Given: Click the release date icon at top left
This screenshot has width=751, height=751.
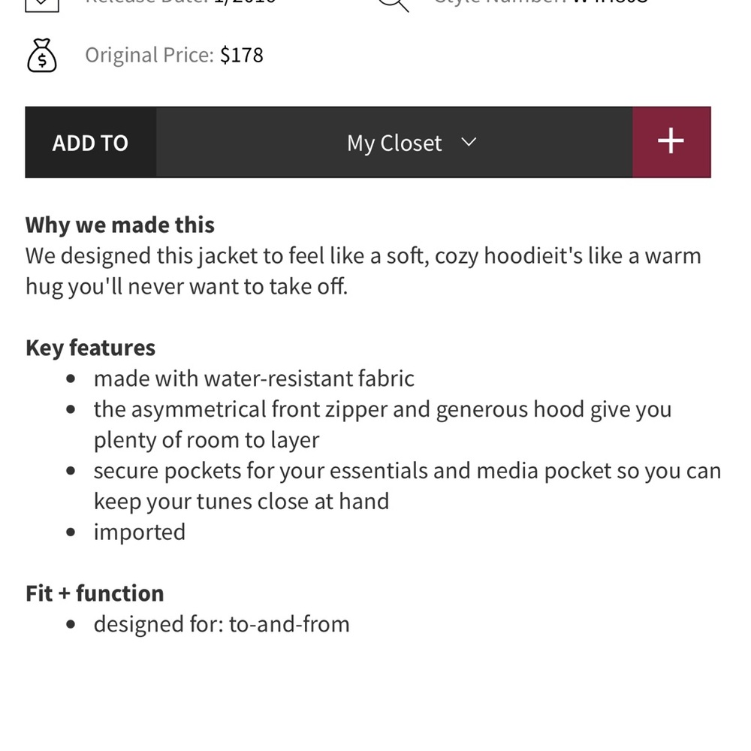Looking at the screenshot, I should pyautogui.click(x=42, y=5).
